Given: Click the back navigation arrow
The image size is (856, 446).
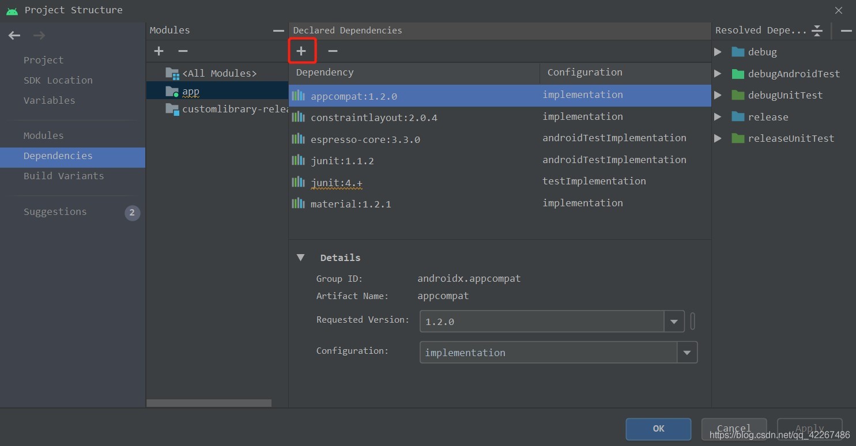Looking at the screenshot, I should (x=14, y=36).
